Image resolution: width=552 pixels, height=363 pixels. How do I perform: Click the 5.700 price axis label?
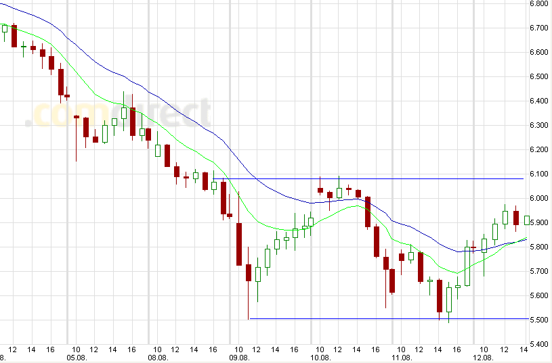click(539, 271)
